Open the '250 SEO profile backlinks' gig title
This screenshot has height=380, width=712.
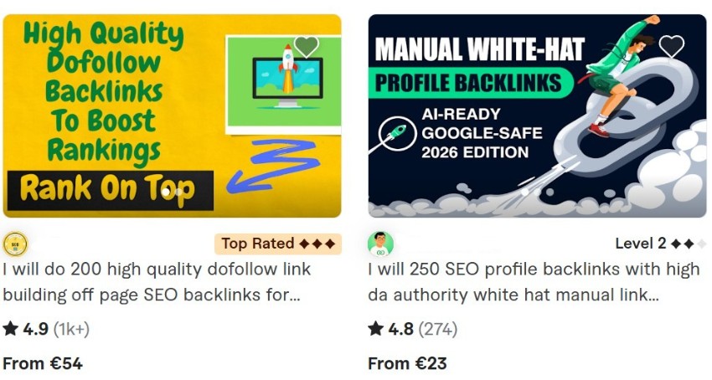pos(534,282)
